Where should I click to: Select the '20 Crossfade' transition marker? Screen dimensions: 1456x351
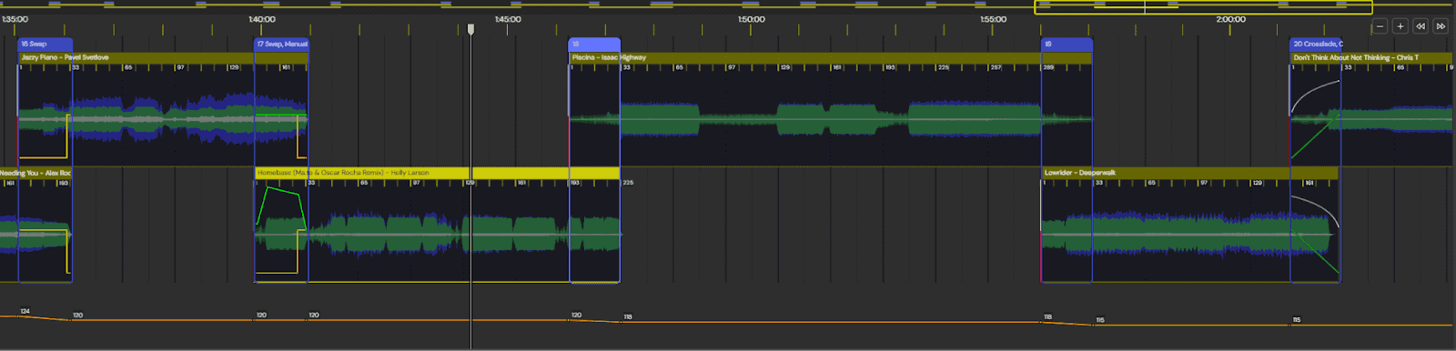point(1316,44)
